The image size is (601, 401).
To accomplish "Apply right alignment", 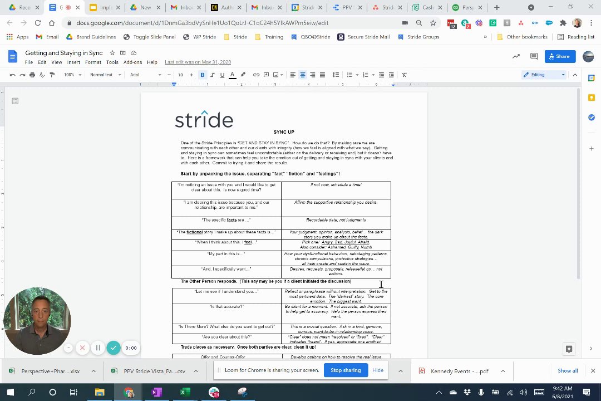I will 312,75.
